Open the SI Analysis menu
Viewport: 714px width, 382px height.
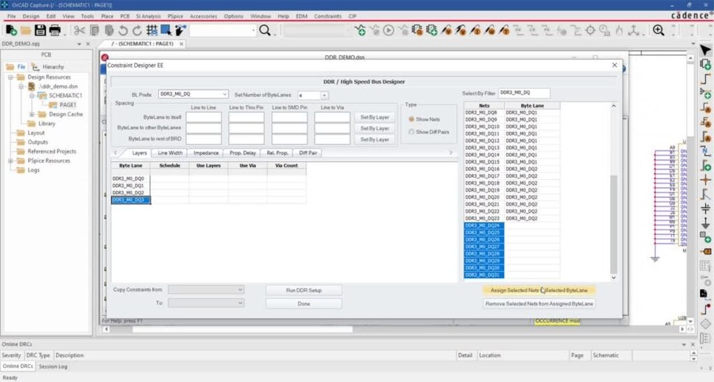point(148,16)
